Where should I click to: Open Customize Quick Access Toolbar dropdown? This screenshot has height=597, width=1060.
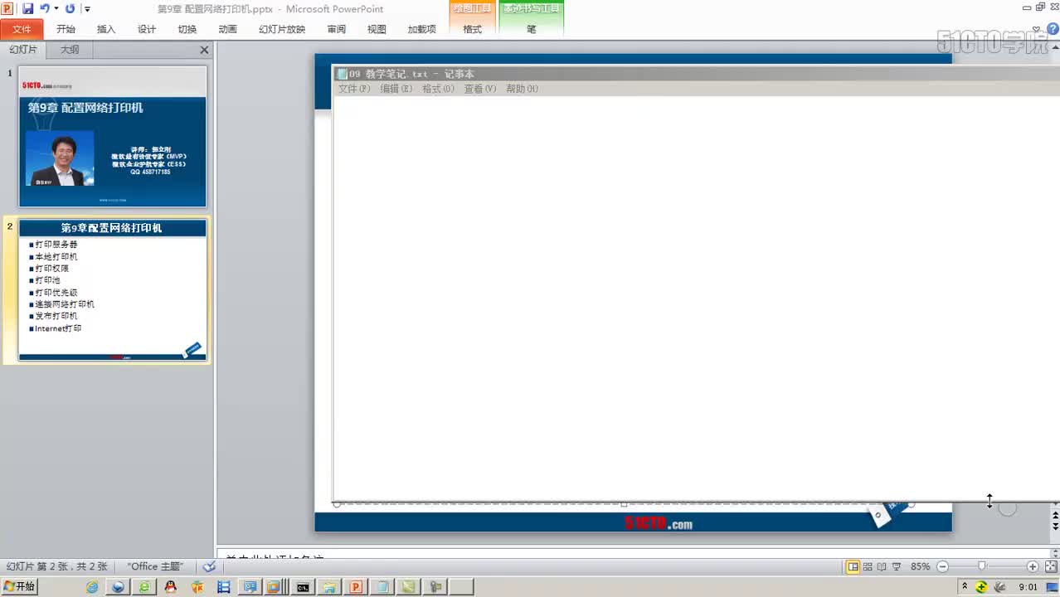coord(87,9)
